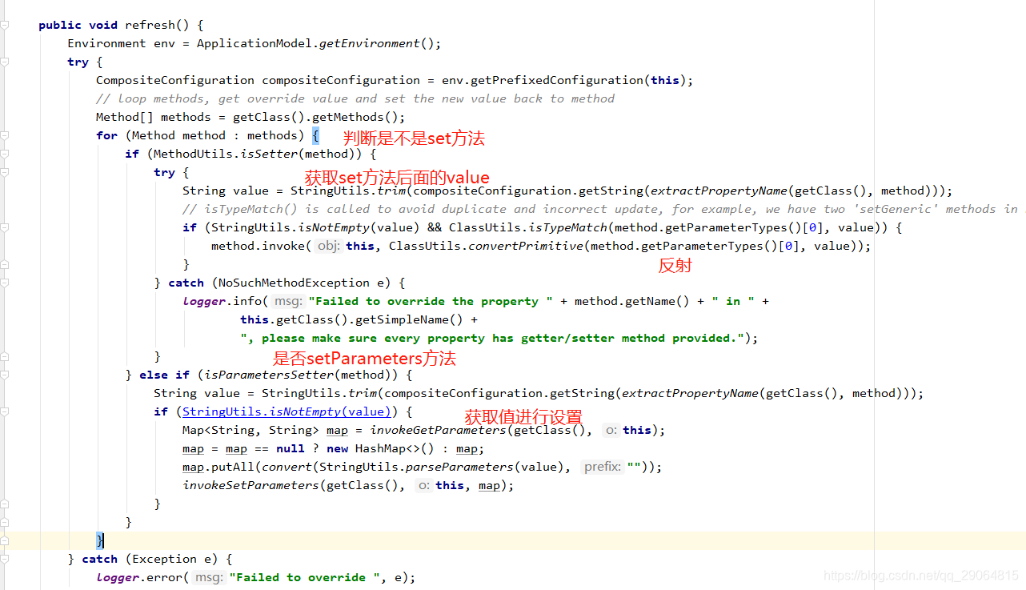Click the "Failed to override the property " string
The height and width of the screenshot is (590, 1026).
pyautogui.click(x=431, y=301)
